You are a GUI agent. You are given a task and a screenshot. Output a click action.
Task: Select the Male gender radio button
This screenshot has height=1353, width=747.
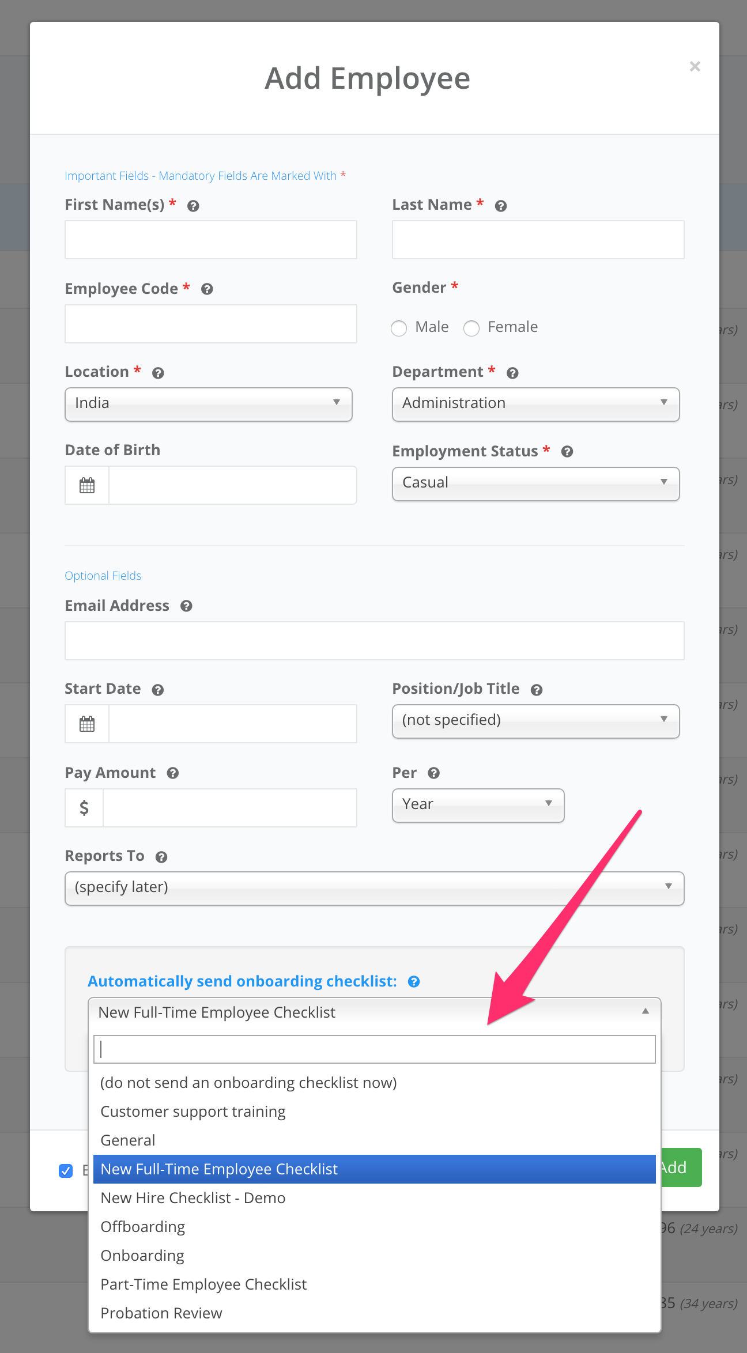click(x=399, y=328)
